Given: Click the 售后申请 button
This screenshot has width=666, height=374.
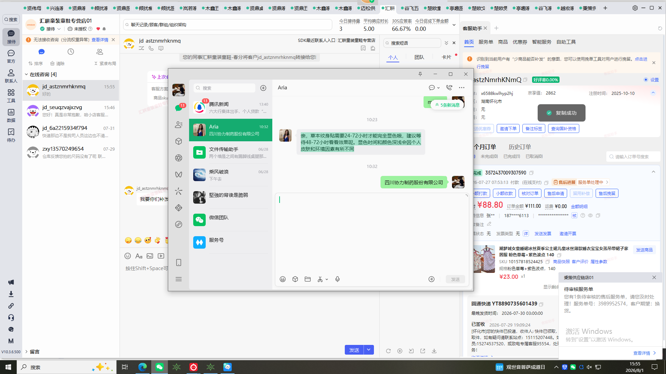Looking at the screenshot, I should point(556,193).
